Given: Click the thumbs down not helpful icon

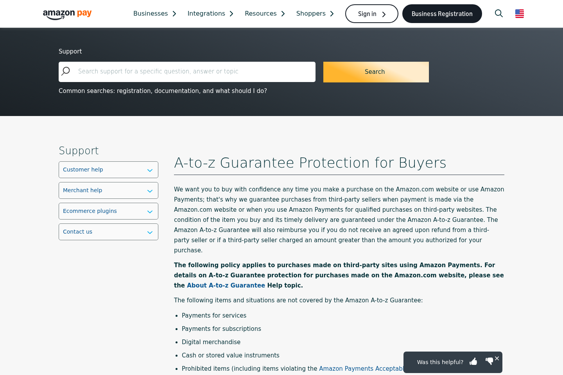Looking at the screenshot, I should pyautogui.click(x=489, y=361).
